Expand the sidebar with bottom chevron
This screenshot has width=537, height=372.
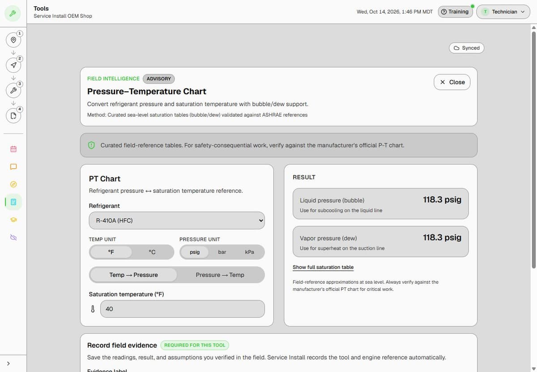8,364
